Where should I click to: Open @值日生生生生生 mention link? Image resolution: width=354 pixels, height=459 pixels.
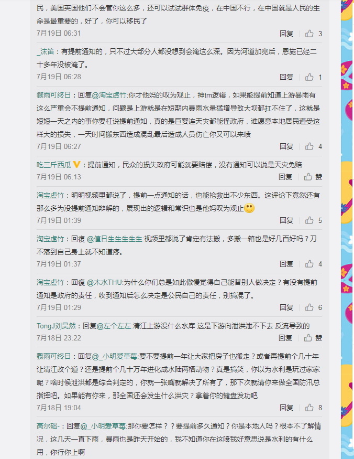coord(114,239)
